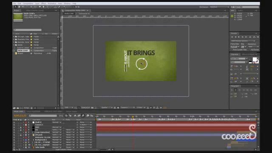Image resolution: width=272 pixels, height=153 pixels.
Task: Switch to Effect Controls tab
Action: pyautogui.click(x=35, y=11)
